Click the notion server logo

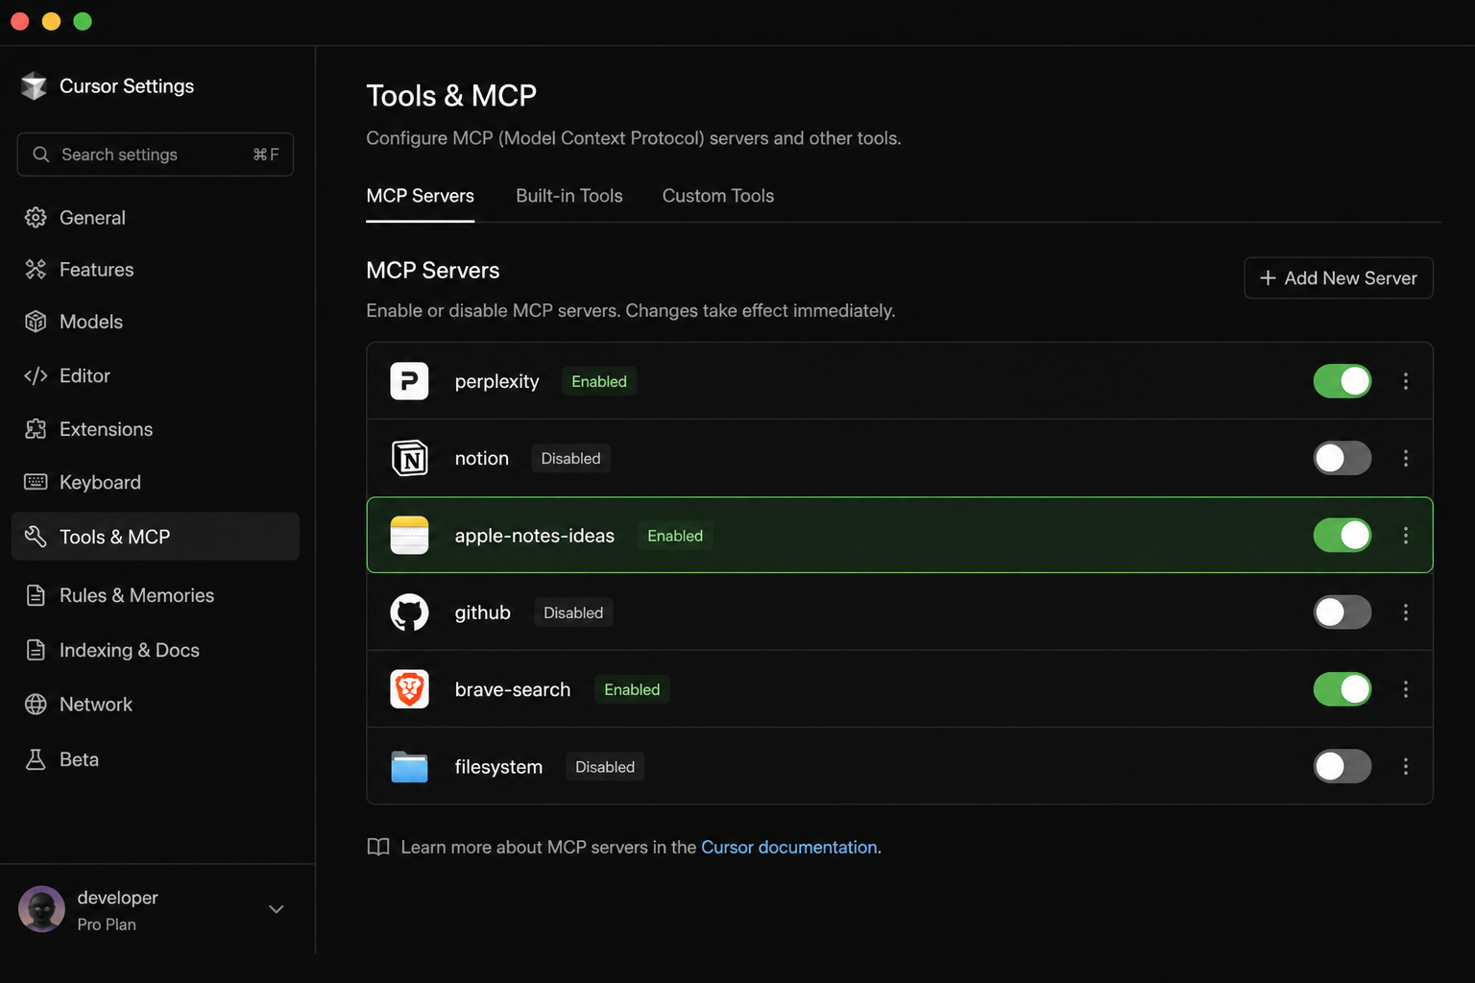tap(409, 458)
